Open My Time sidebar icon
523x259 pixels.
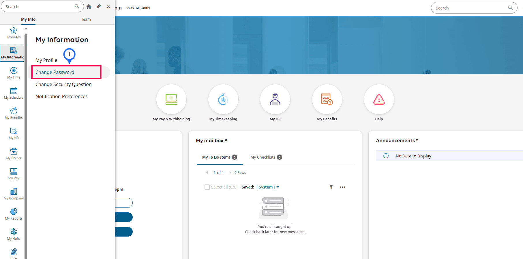(x=14, y=71)
